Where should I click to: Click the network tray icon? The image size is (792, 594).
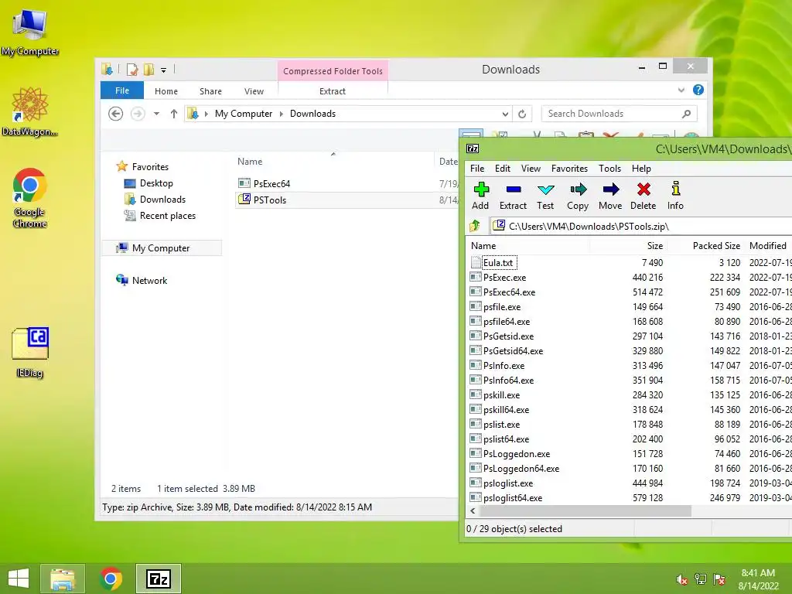point(701,579)
